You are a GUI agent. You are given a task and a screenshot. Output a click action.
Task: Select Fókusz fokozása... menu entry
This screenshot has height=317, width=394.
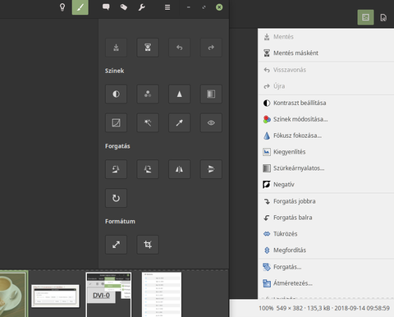[x=326, y=136]
